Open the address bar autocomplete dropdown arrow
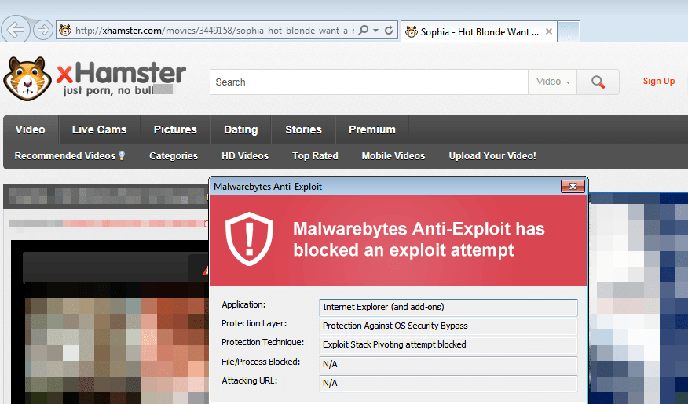Image resolution: width=688 pixels, height=404 pixels. [x=376, y=31]
